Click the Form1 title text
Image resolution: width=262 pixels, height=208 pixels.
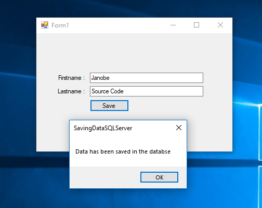[60, 25]
